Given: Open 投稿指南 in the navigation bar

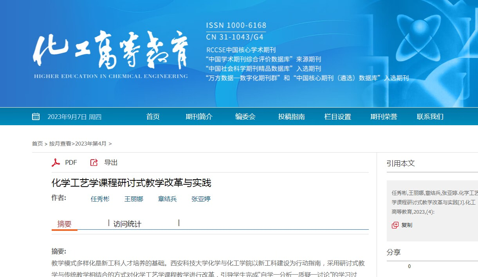Looking at the screenshot, I should pos(291,117).
